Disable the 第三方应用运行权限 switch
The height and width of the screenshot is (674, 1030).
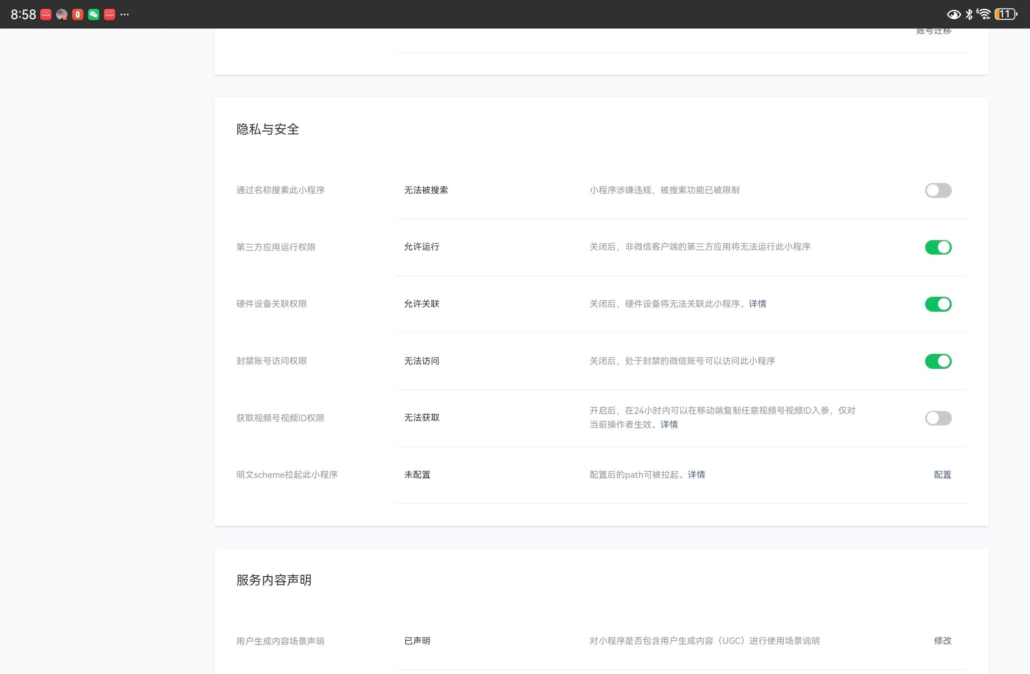[x=938, y=247]
